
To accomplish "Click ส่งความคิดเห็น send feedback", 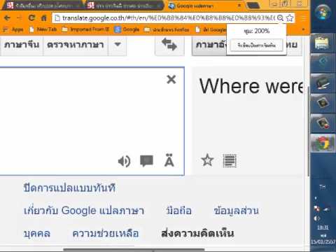I will coord(197,233).
